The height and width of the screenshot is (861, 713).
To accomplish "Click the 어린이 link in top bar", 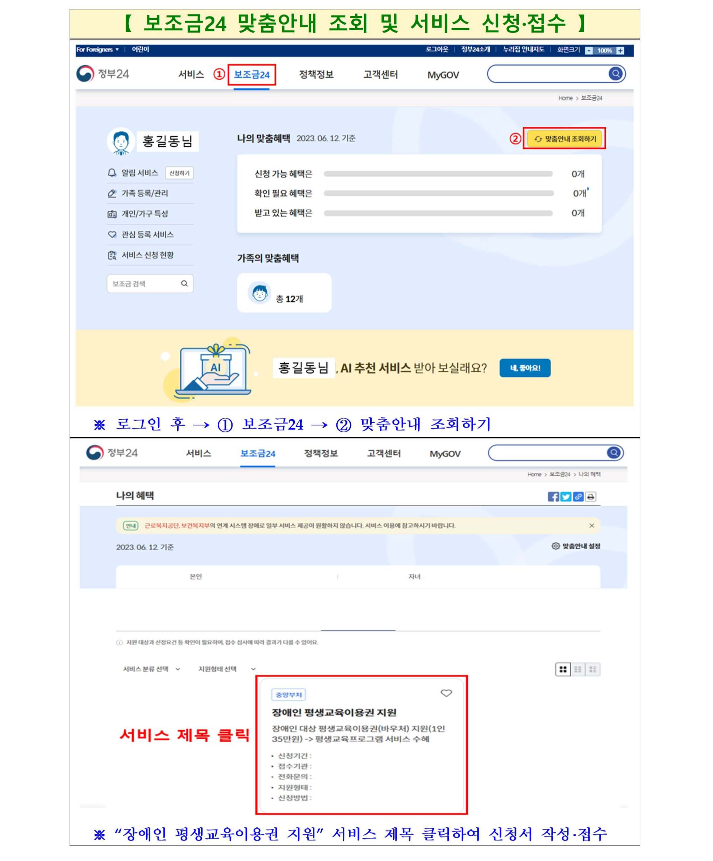I will 140,49.
